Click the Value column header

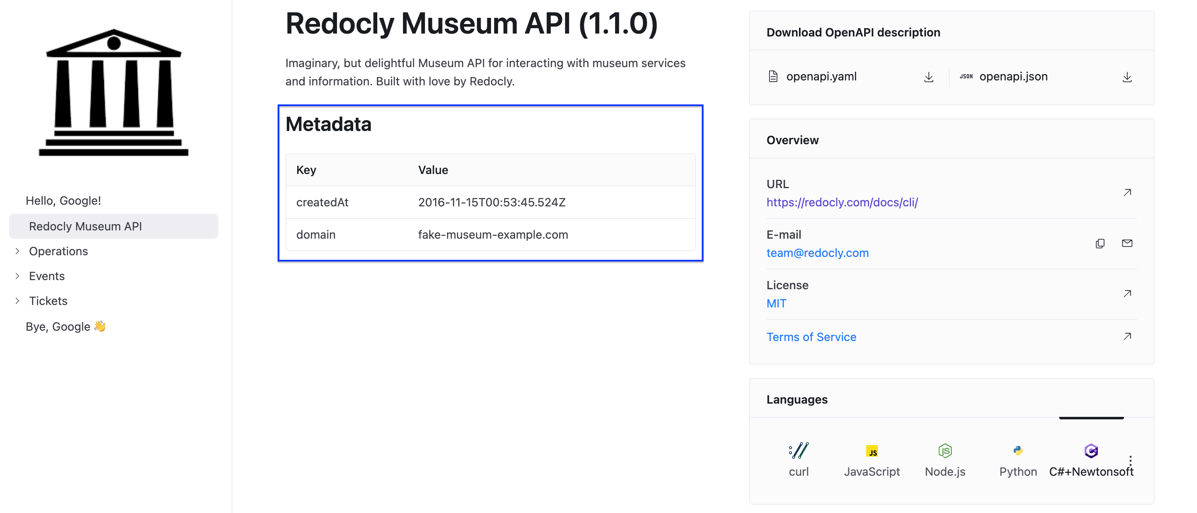point(432,170)
